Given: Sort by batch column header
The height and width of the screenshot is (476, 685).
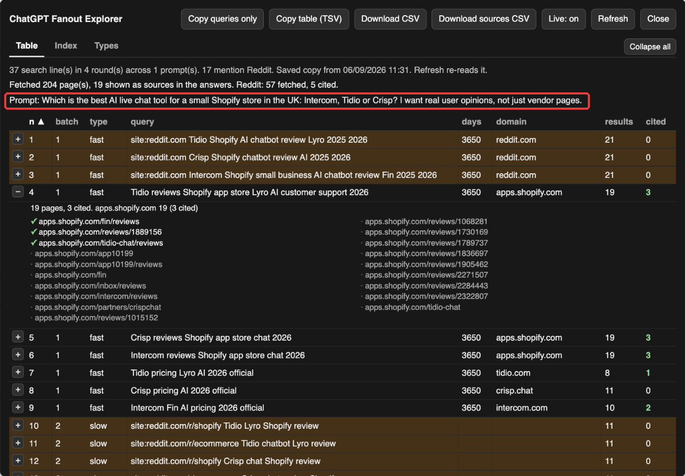Looking at the screenshot, I should [67, 122].
